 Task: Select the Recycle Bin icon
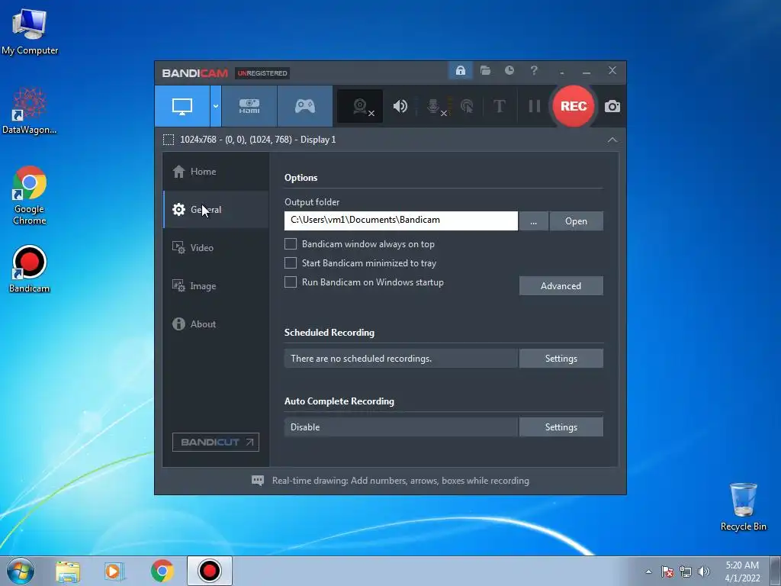click(743, 507)
